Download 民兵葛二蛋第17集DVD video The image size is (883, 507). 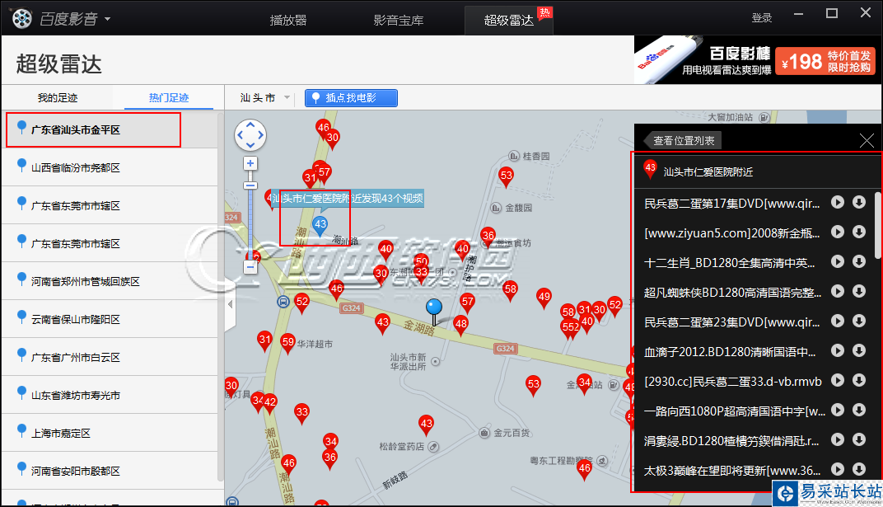click(x=859, y=202)
